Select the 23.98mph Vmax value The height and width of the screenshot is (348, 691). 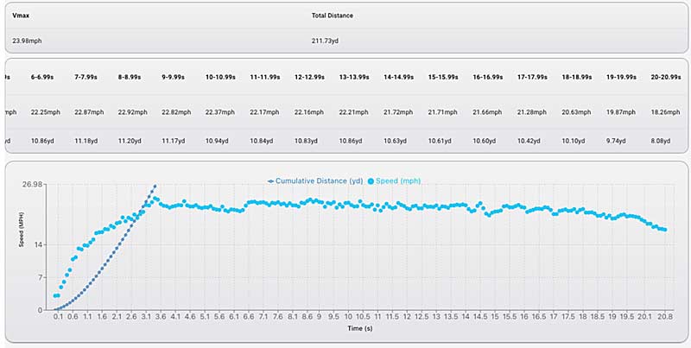point(28,41)
